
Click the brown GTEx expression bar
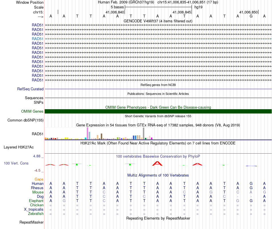click(x=101, y=136)
